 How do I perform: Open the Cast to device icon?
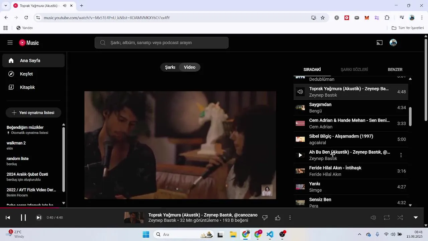point(380,43)
